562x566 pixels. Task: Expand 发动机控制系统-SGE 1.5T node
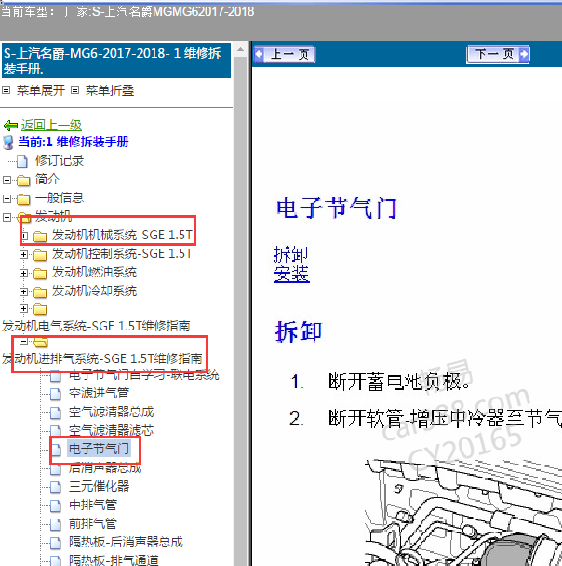point(24,254)
